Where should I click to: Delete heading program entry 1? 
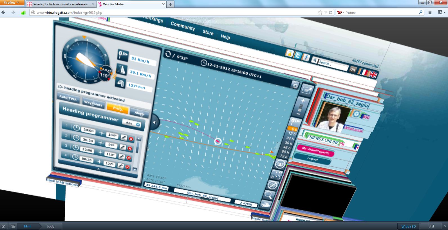131,139
